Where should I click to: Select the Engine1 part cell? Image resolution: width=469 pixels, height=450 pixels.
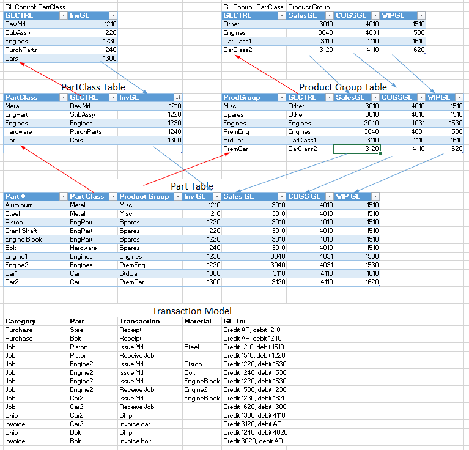point(35,257)
